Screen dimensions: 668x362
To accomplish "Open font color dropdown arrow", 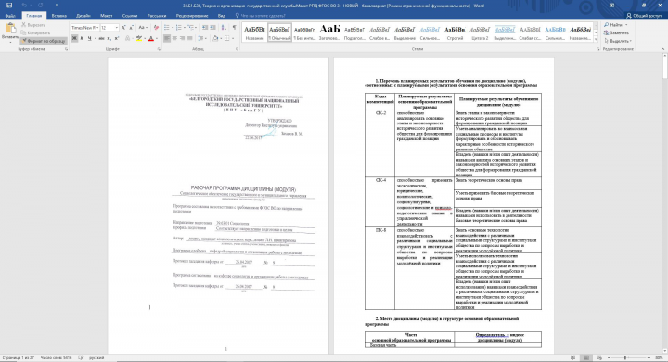I will (156, 38).
